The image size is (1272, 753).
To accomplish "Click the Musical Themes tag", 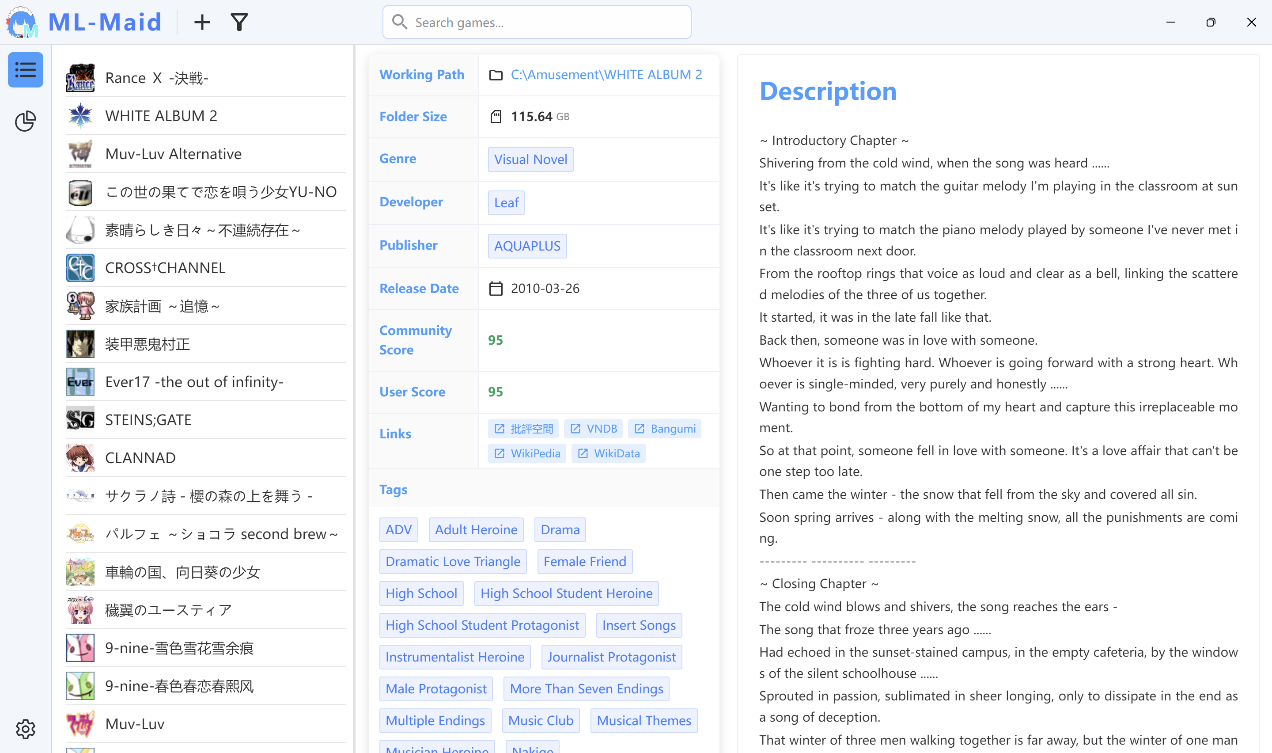I will 644,721.
